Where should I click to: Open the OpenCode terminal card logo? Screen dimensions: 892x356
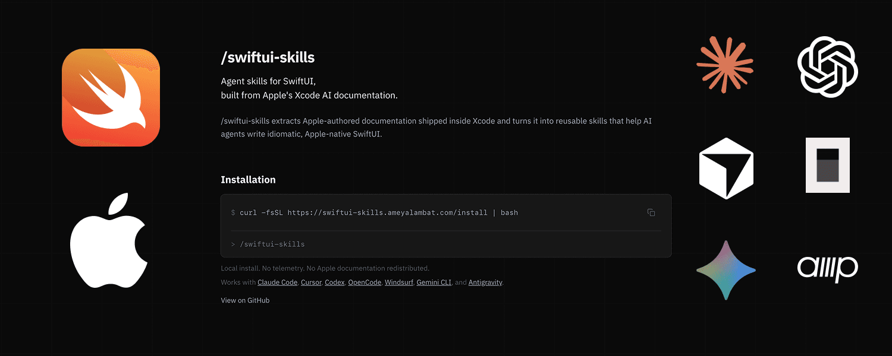click(827, 165)
